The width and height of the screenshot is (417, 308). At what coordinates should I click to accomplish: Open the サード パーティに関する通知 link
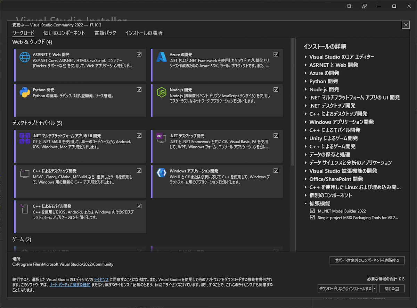point(70,284)
